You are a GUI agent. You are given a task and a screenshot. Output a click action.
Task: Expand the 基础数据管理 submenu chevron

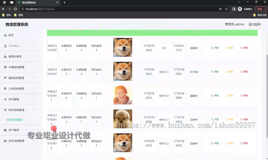tap(34, 78)
